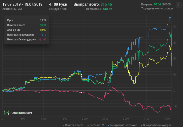This screenshot has width=183, height=127.
Task: Toggle the 'Всего по EV' legend series
Action: point(95,125)
